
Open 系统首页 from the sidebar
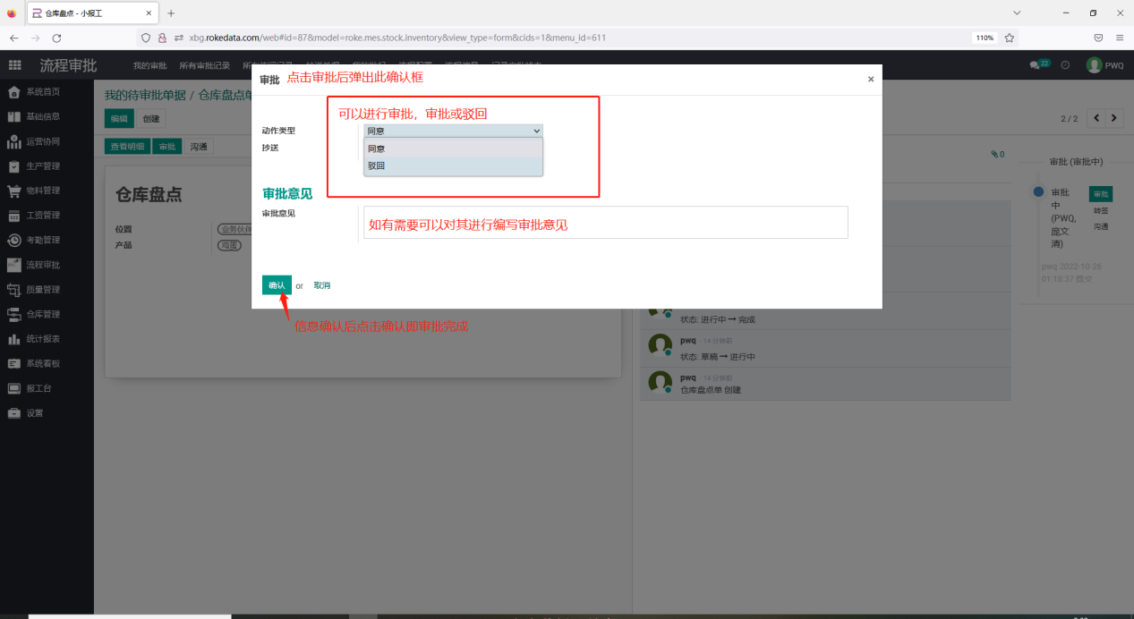coord(42,92)
